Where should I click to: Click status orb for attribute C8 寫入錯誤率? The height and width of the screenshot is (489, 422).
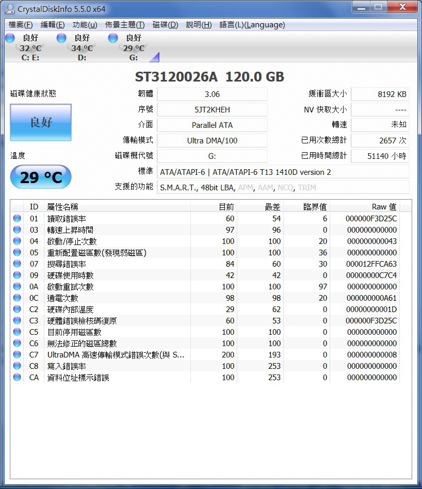(17, 366)
